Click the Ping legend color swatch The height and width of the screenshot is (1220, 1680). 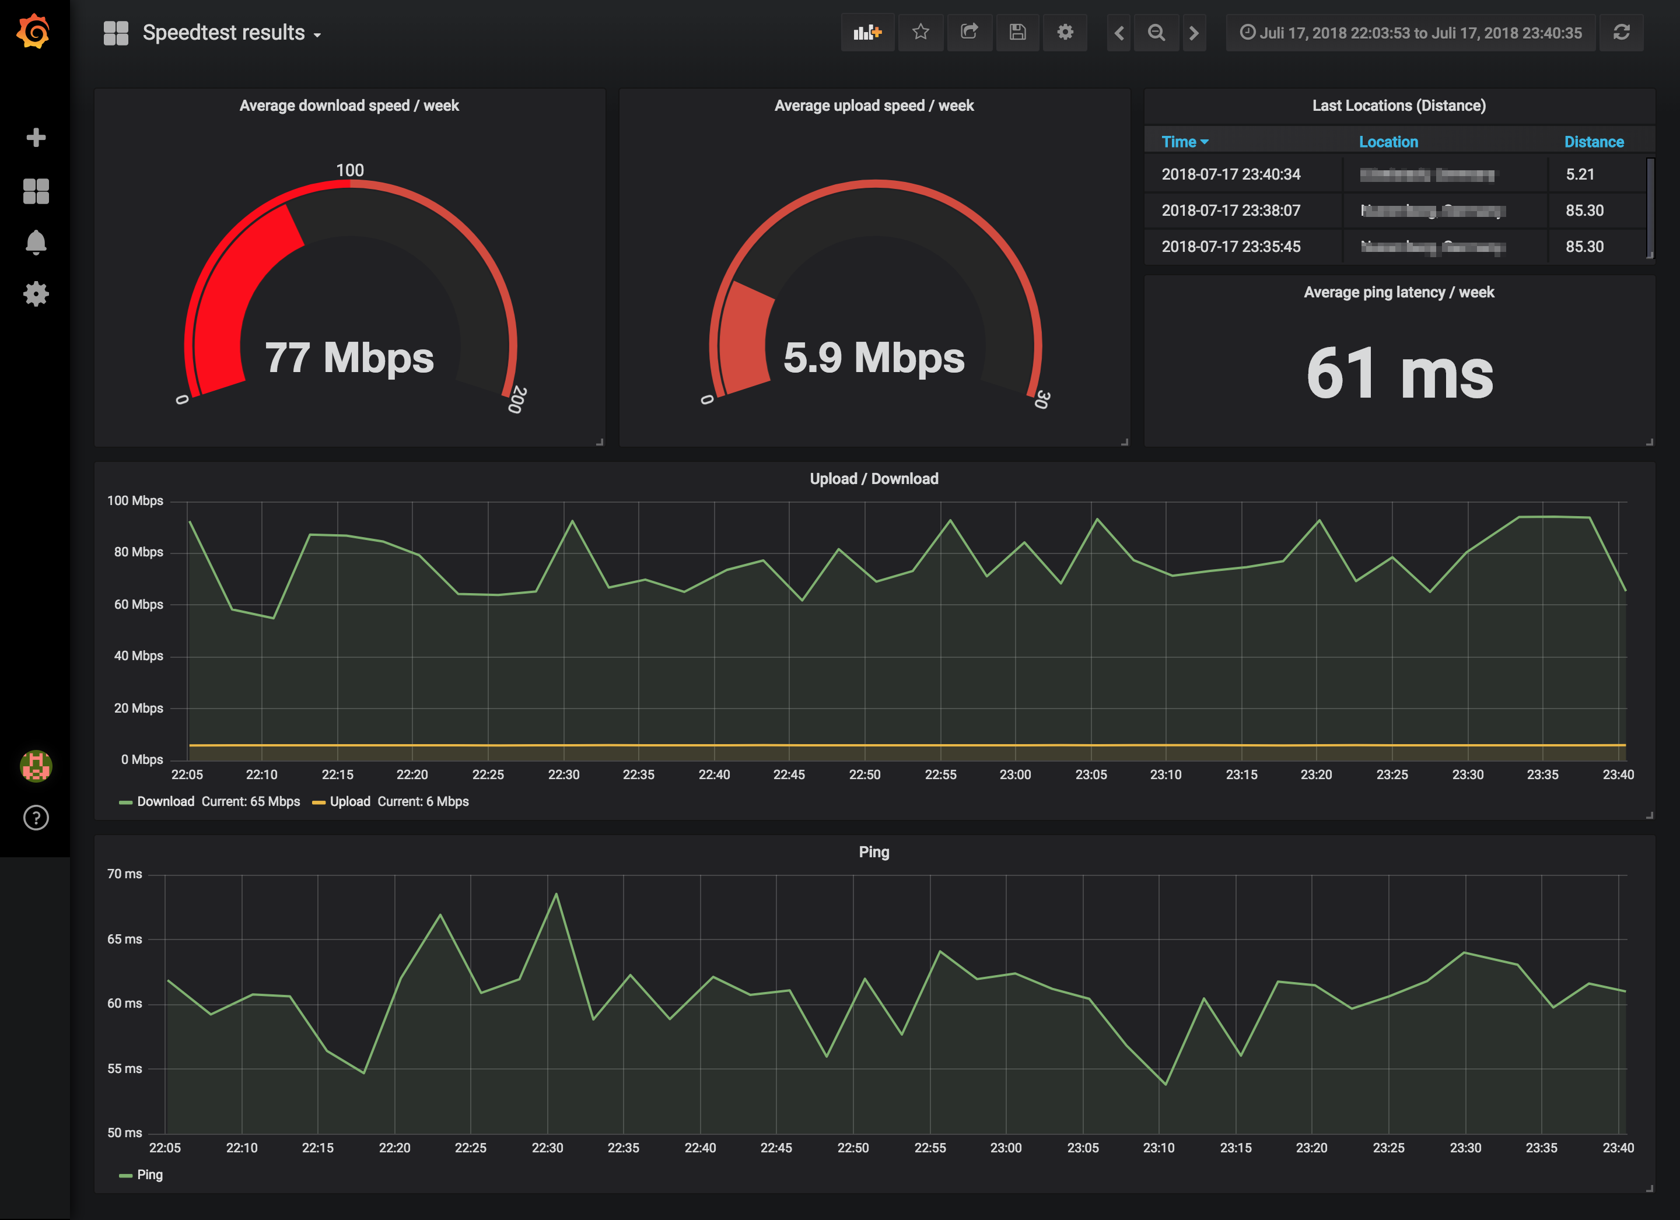(x=126, y=1176)
